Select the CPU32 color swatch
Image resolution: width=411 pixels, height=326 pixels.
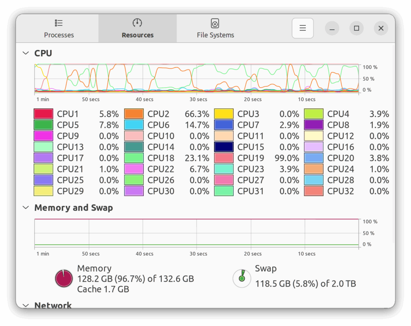click(313, 191)
